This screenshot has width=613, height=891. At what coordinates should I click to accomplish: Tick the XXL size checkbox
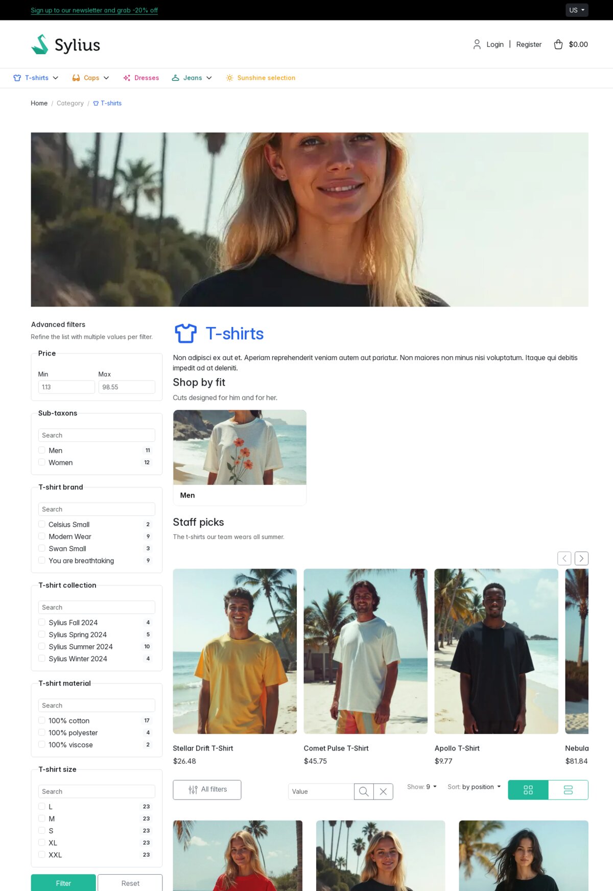click(x=42, y=855)
